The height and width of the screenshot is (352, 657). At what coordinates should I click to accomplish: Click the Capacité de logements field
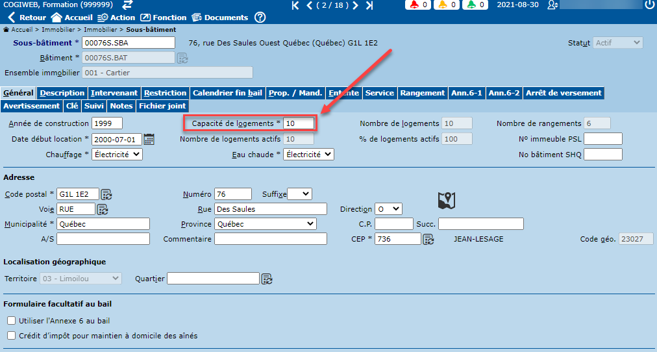(299, 123)
